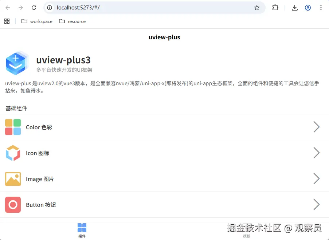
Task: Click the browser forward arrow
Action: (x=20, y=8)
